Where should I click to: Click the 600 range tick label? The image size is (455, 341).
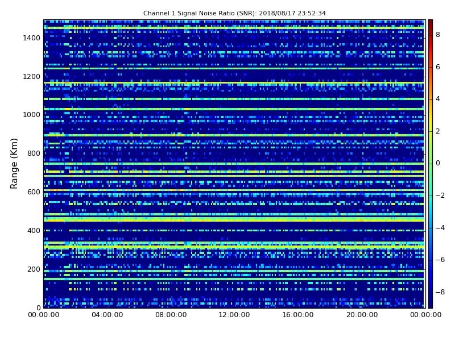pos(34,192)
